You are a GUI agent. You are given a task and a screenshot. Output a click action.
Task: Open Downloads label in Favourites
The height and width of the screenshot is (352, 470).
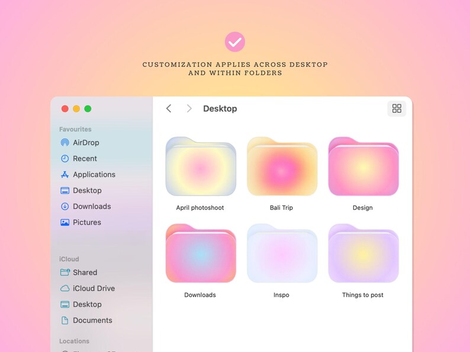click(92, 206)
